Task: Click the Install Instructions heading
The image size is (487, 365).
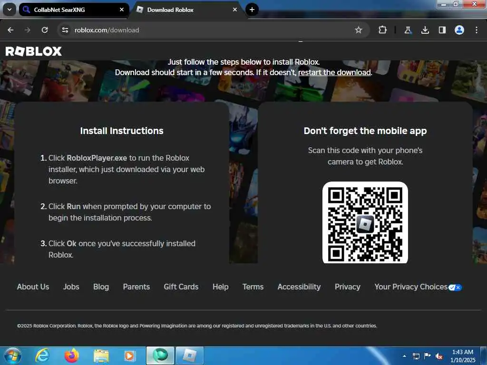Action: point(122,131)
